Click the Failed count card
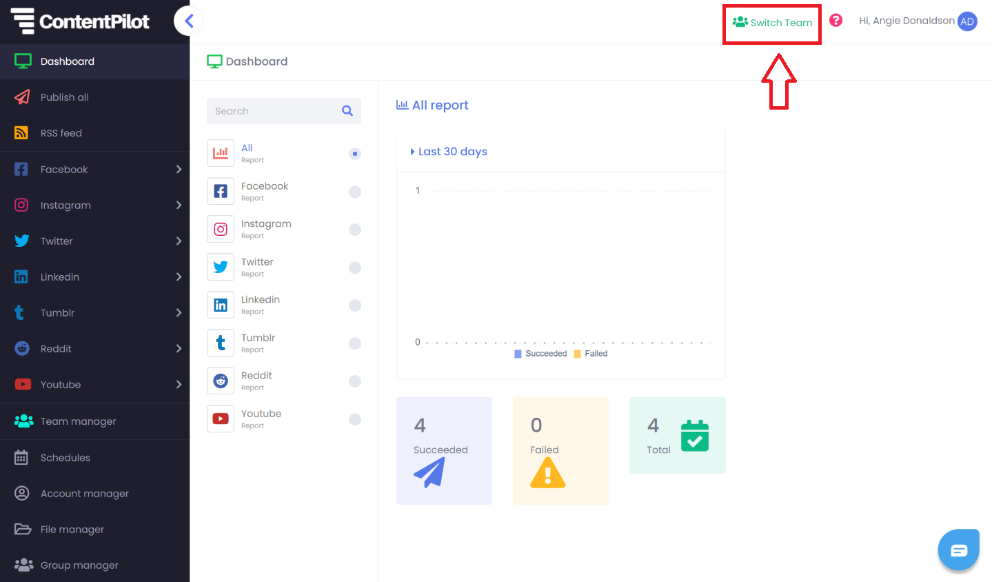 coord(561,450)
